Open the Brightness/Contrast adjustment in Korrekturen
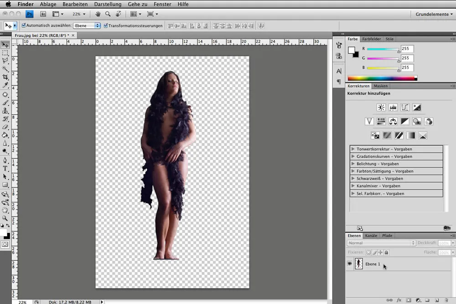Image resolution: width=456 pixels, height=304 pixels. pos(381,107)
